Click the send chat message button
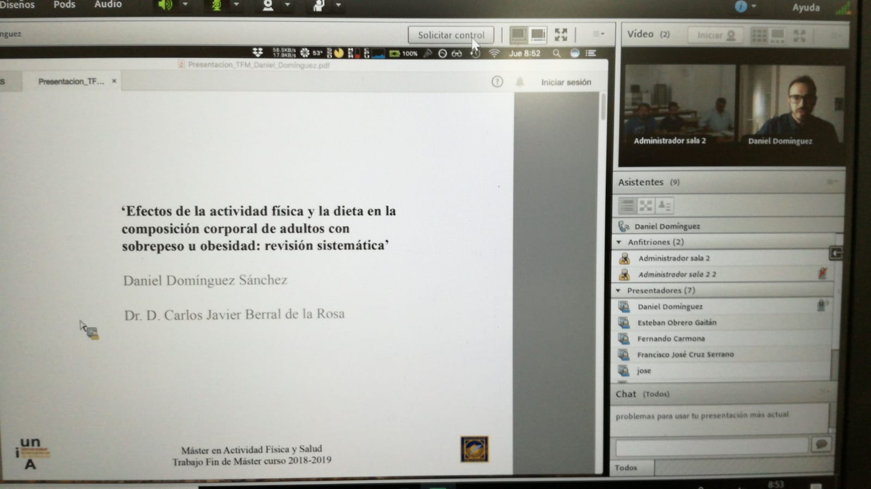The width and height of the screenshot is (871, 489). 821,444
